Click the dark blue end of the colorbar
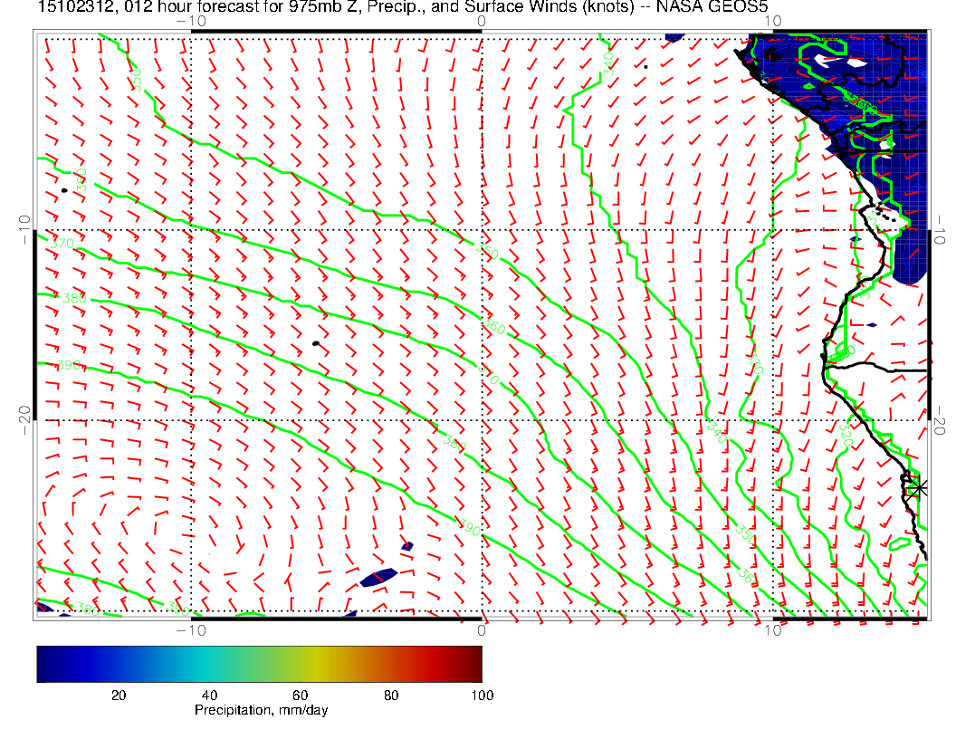This screenshot has width=956, height=739. coord(45,664)
